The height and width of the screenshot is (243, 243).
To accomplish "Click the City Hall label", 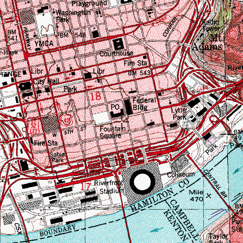I will [x=46, y=82].
